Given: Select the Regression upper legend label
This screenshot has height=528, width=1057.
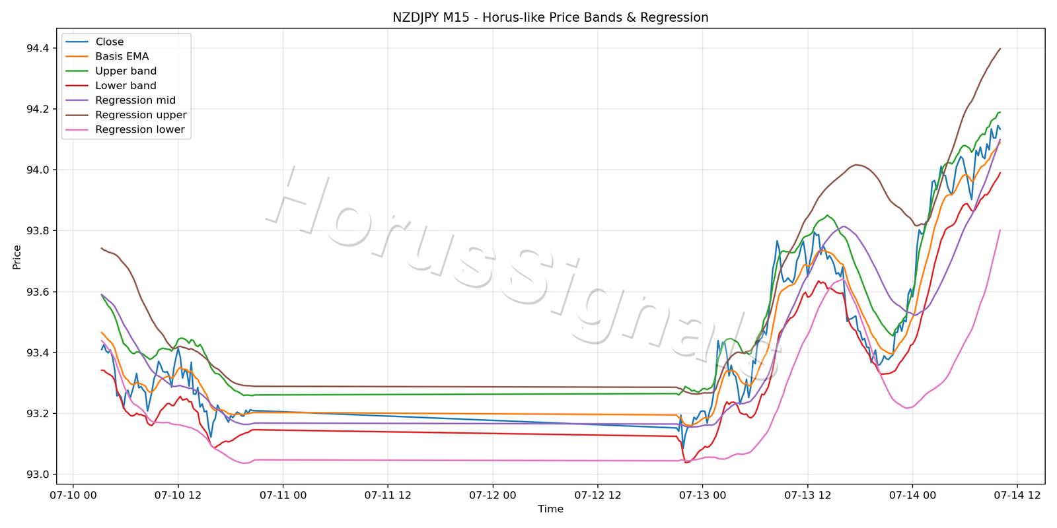Looking at the screenshot, I should [x=141, y=115].
